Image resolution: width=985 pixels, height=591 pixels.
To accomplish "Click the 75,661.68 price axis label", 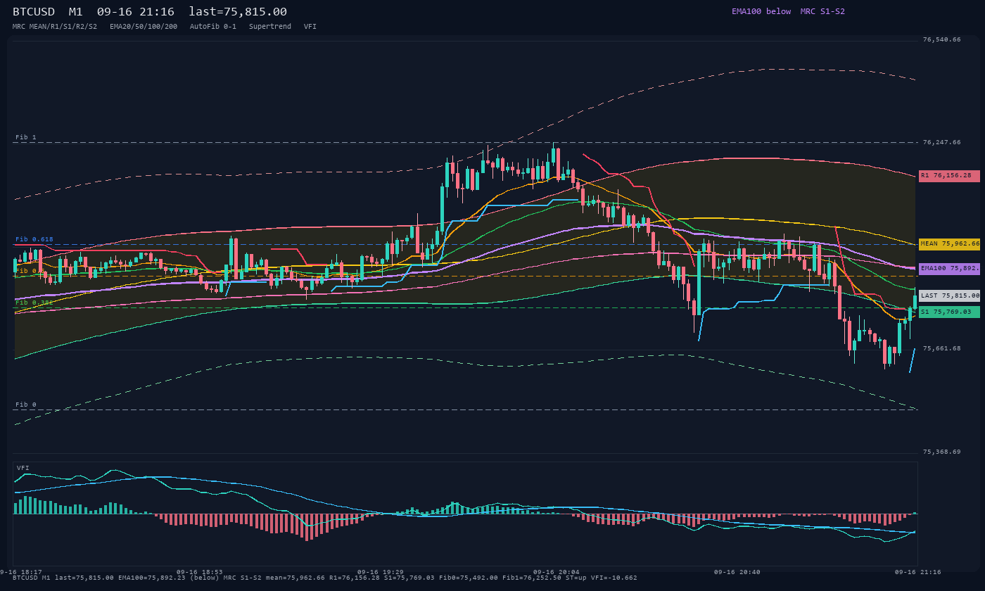I will point(941,348).
